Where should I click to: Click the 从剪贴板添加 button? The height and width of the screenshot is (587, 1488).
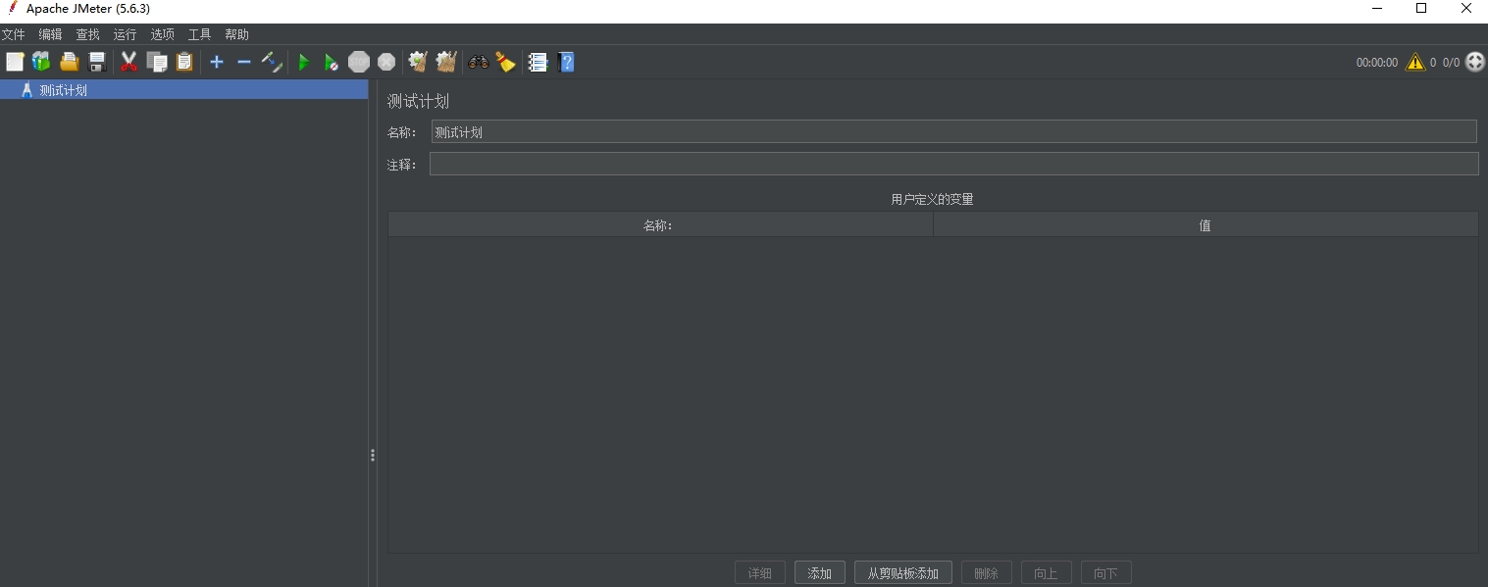[x=902, y=573]
